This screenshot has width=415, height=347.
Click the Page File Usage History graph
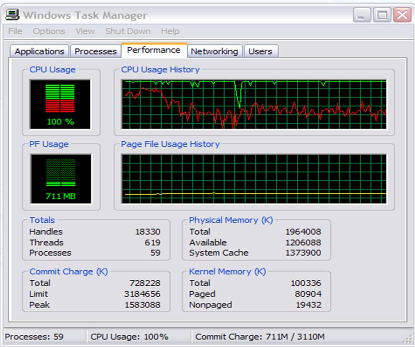coord(254,179)
